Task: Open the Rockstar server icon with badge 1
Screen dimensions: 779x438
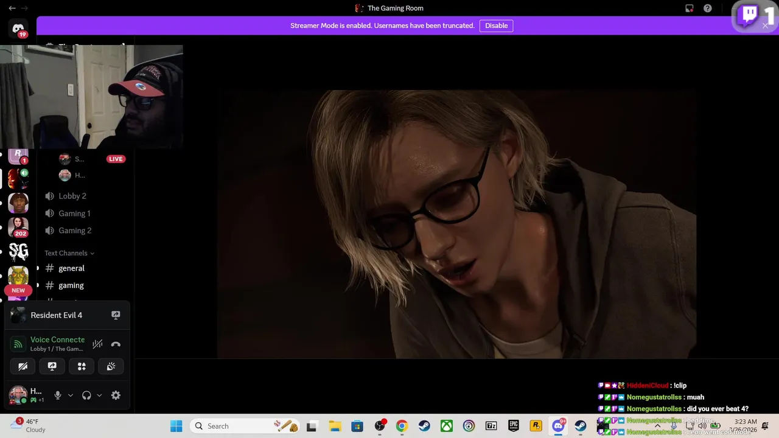Action: pyautogui.click(x=18, y=156)
